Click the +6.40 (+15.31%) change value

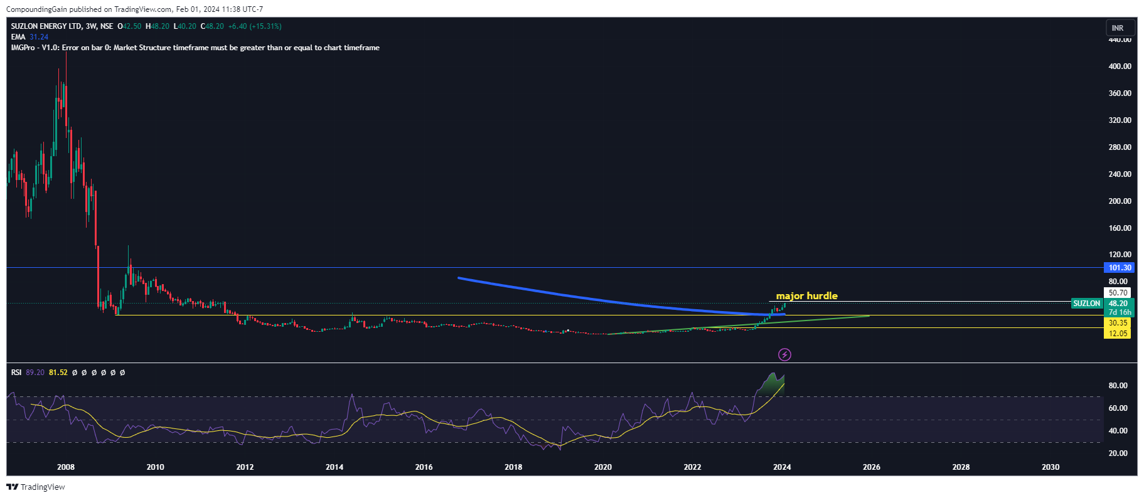[x=255, y=26]
